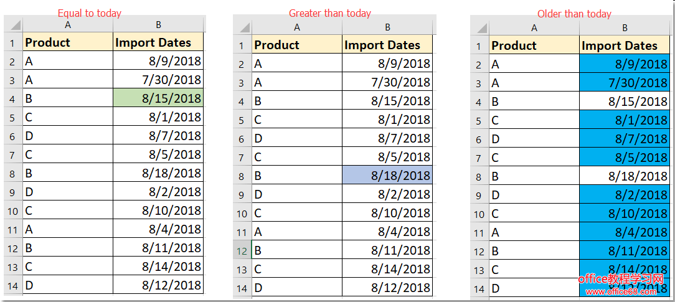Select 'Product' header cell in the right table
The width and height of the screenshot is (675, 302).
(x=534, y=45)
